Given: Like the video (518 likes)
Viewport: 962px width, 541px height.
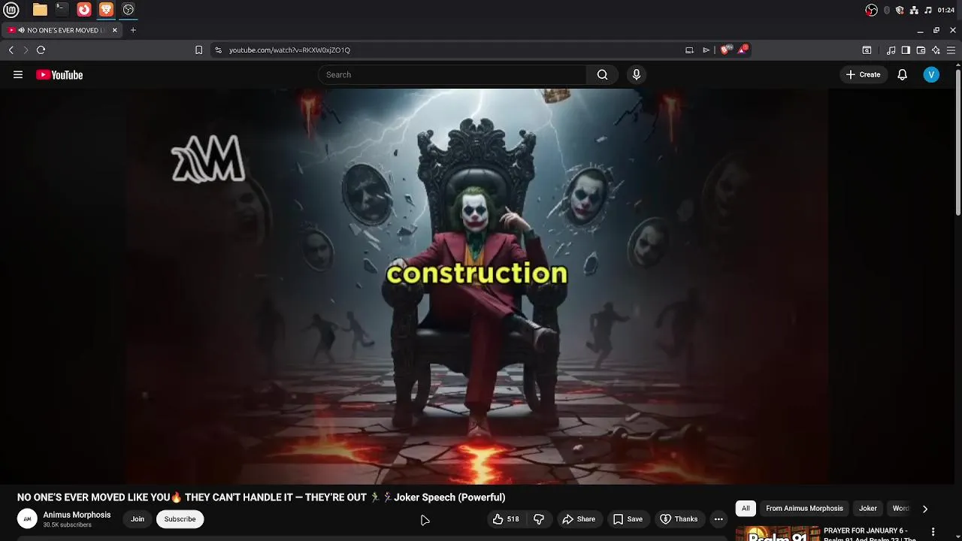Looking at the screenshot, I should pos(506,519).
